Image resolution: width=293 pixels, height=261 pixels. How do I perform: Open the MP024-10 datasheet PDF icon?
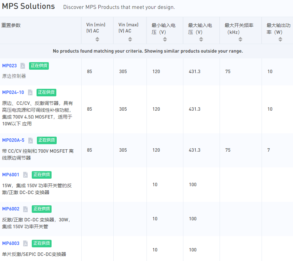[30, 92]
